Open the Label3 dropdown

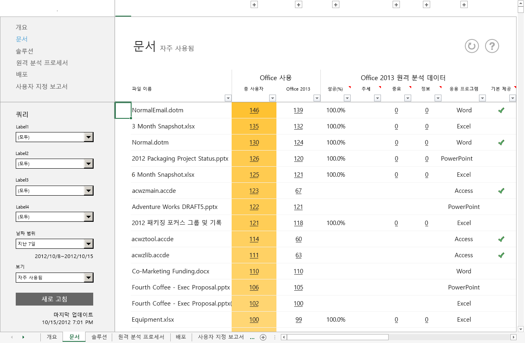[89, 190]
